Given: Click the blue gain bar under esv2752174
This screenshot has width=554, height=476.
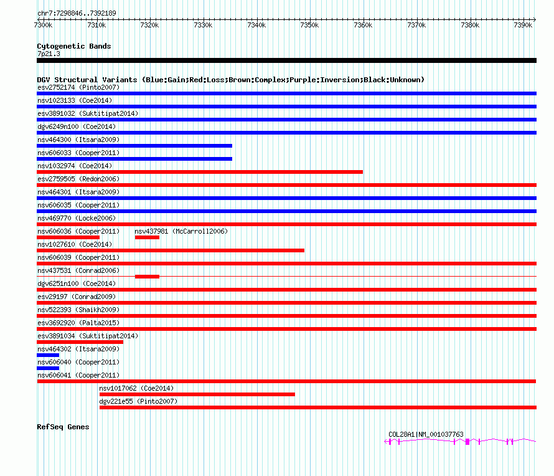Looking at the screenshot, I should [286, 93].
